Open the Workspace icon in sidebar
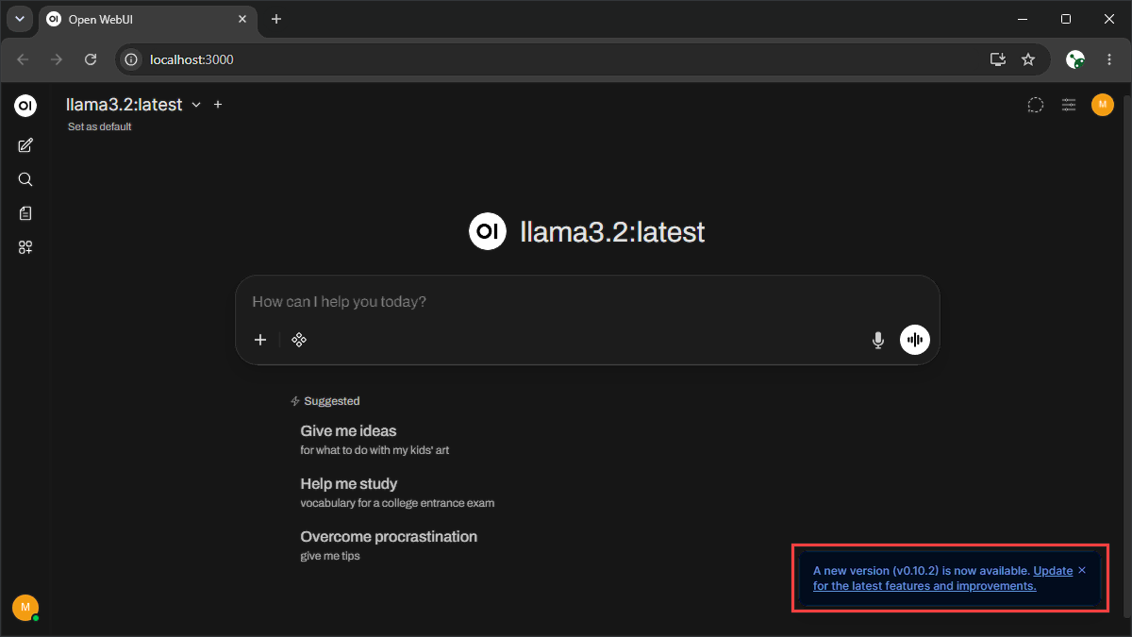Screen dimensions: 1132x637 (x=25, y=247)
